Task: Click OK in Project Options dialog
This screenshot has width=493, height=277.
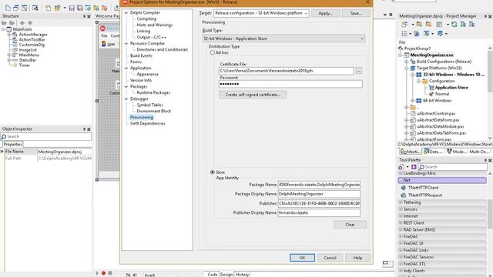Action: coord(302,258)
